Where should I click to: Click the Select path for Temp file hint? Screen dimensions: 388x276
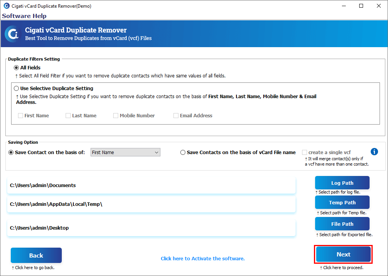click(342, 213)
